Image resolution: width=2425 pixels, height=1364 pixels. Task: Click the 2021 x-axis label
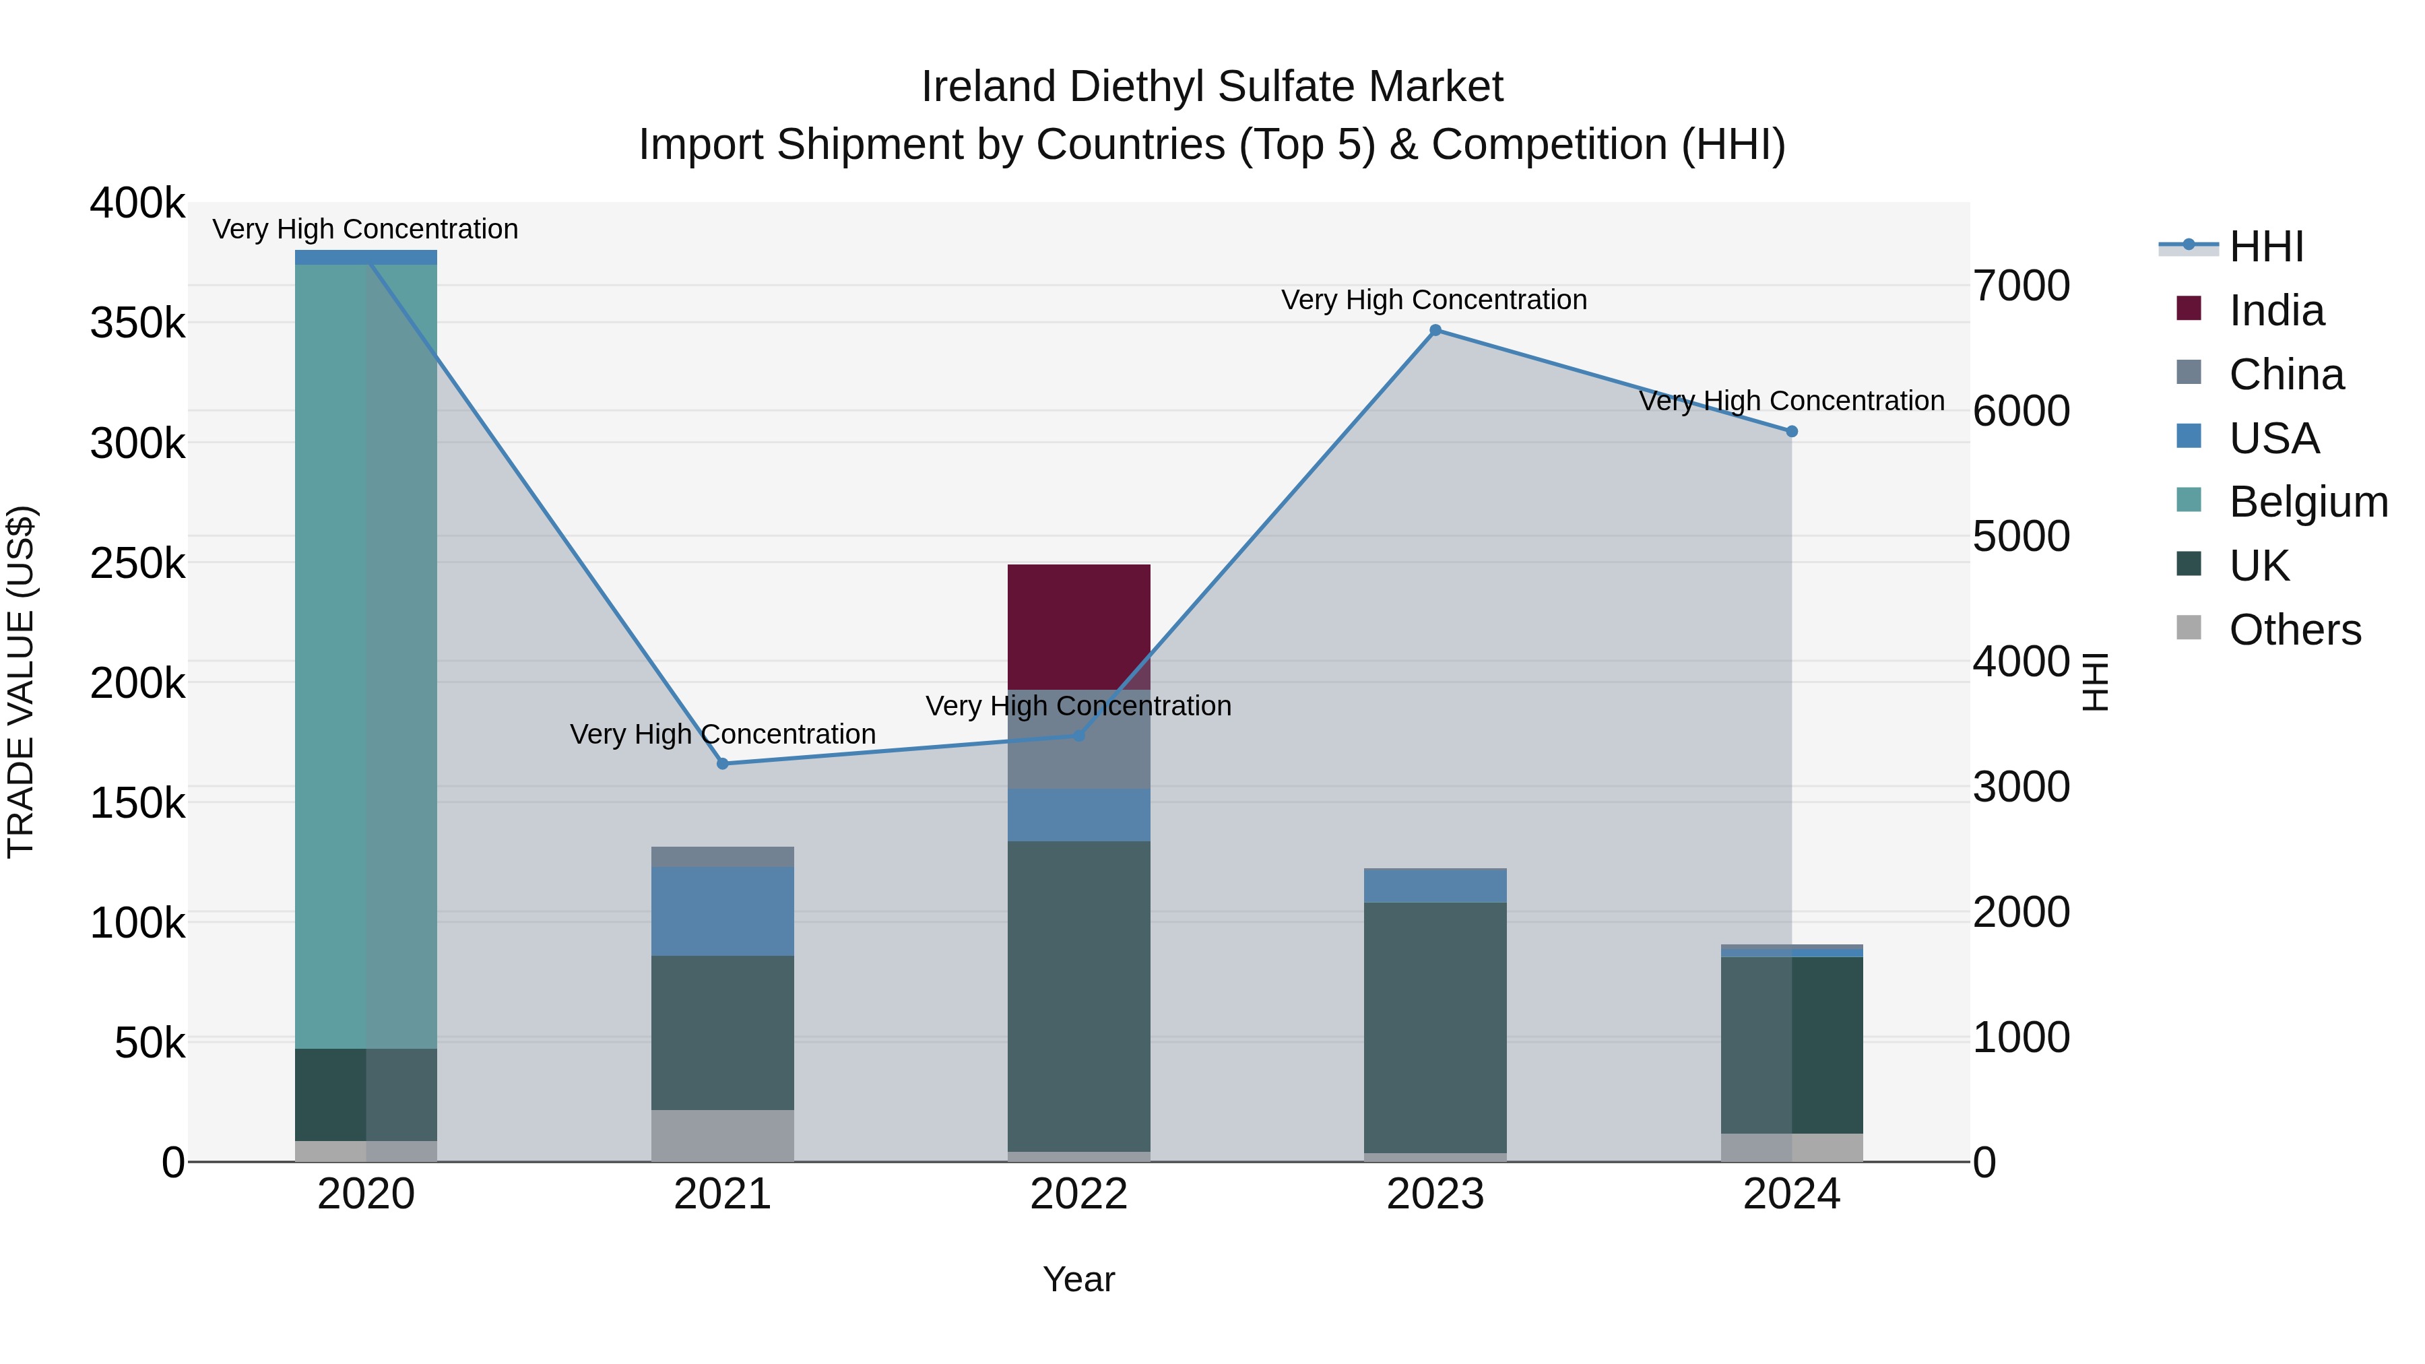point(723,1194)
